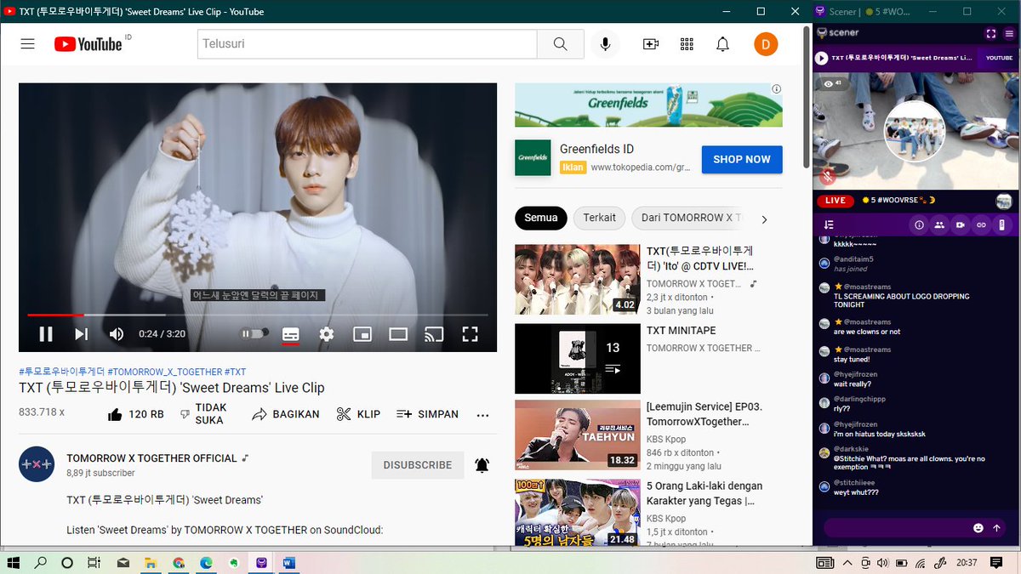Click KLIP to create a clip
The width and height of the screenshot is (1021, 574).
coord(358,414)
